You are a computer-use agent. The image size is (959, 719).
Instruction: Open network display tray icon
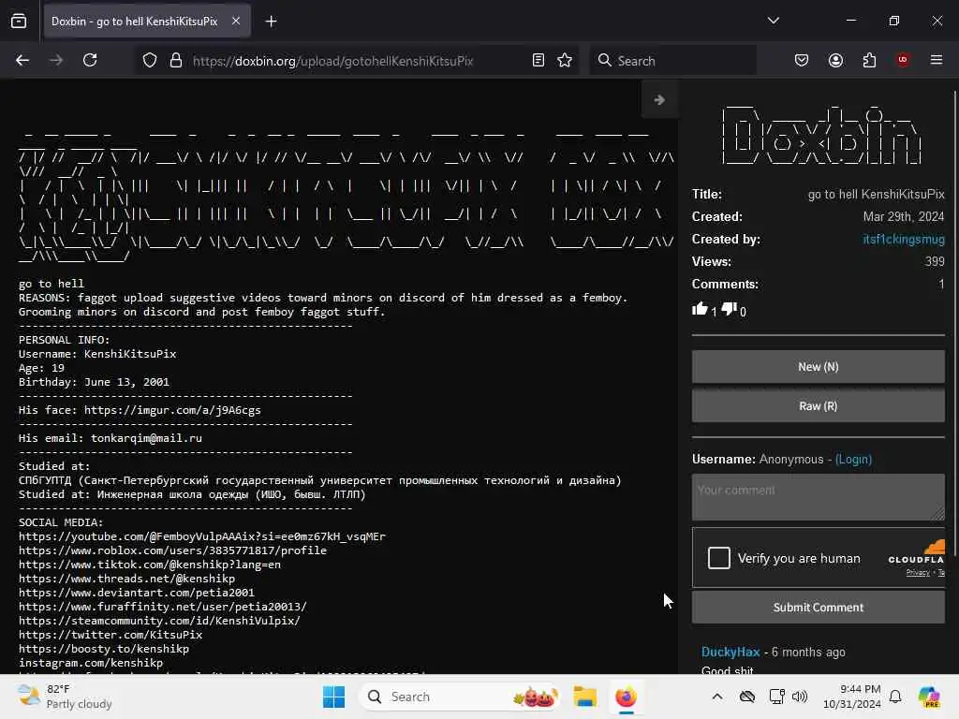776,697
